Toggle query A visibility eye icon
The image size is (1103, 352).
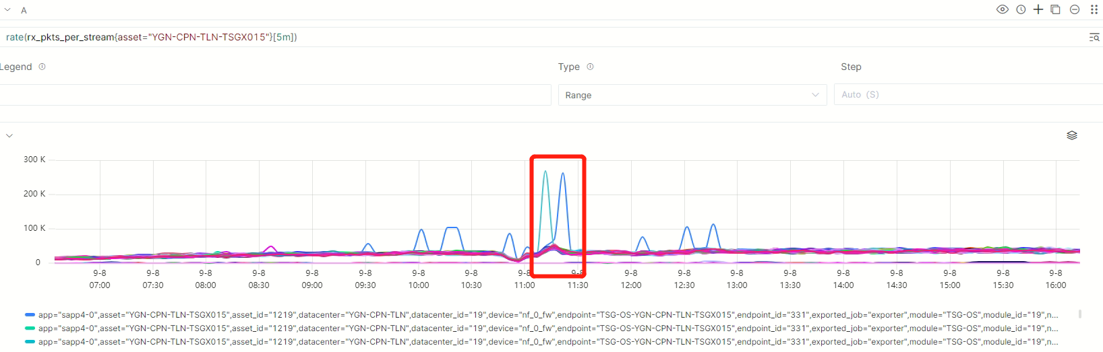click(1002, 9)
